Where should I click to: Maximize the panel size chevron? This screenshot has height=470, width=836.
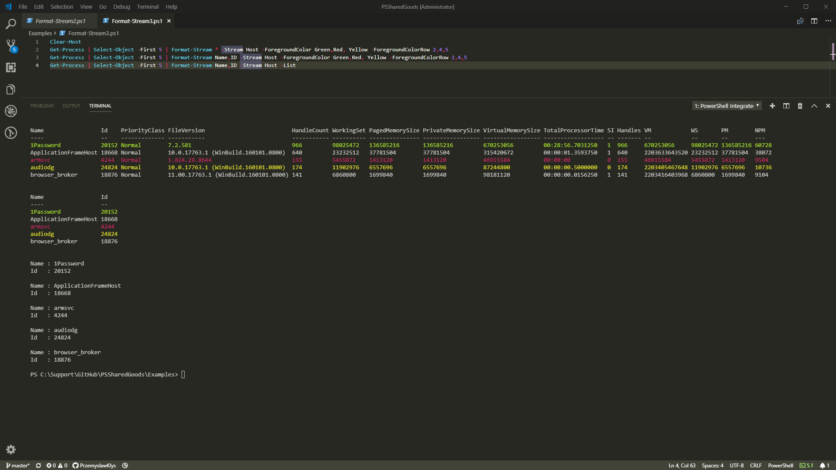point(814,106)
